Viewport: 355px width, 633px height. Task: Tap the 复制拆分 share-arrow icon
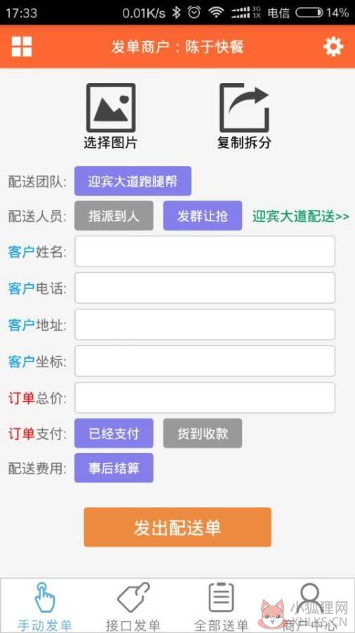[x=244, y=108]
